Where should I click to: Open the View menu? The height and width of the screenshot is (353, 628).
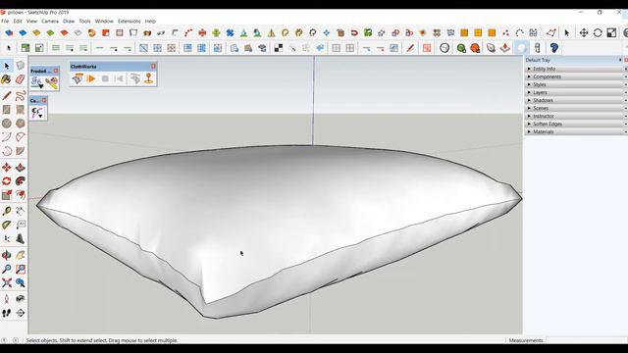click(x=31, y=22)
